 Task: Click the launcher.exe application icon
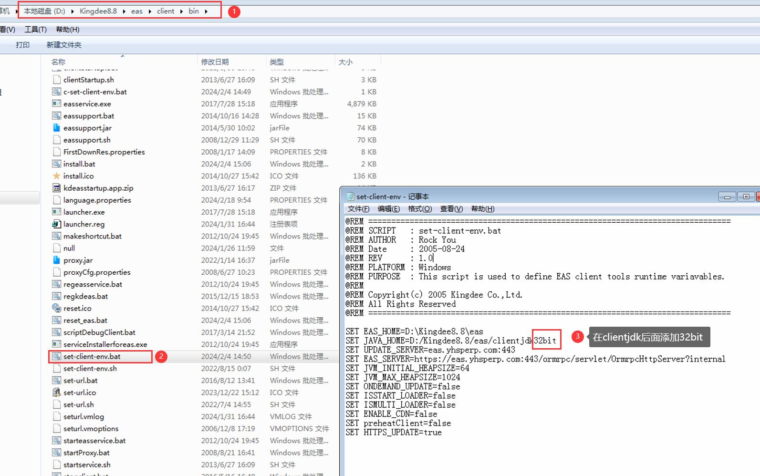(57, 212)
